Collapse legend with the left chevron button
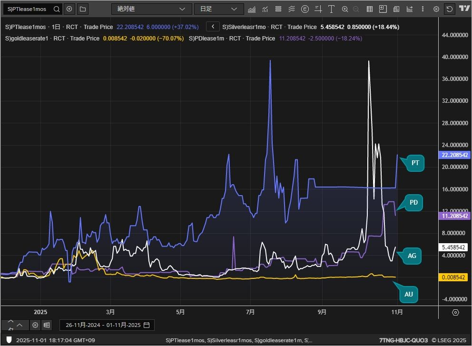472x346 pixels. (213, 27)
